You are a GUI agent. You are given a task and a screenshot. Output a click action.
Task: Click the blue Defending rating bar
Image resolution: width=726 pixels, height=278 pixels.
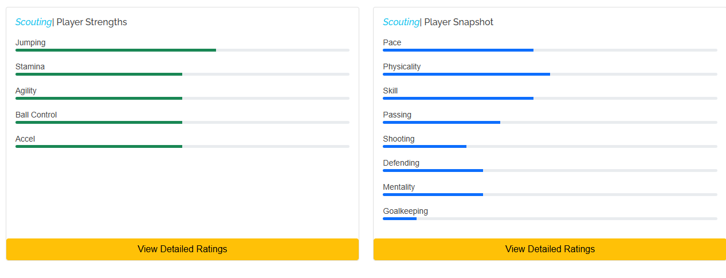pyautogui.click(x=433, y=171)
